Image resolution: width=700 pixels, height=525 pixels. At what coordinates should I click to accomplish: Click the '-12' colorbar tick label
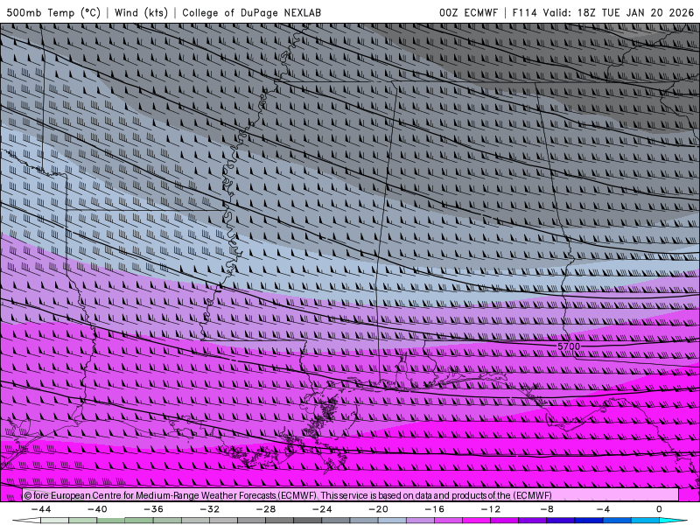coord(491,509)
